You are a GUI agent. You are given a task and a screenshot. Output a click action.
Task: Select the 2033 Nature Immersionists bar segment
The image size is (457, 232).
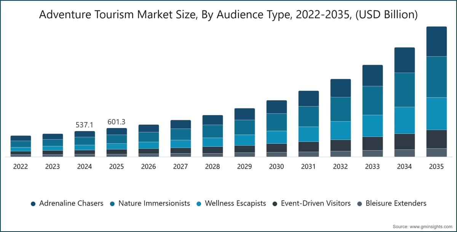[372, 101]
